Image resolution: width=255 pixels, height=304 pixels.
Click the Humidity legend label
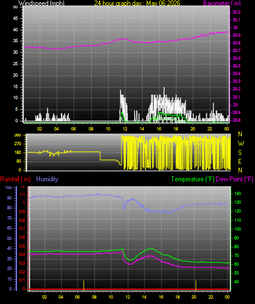point(47,179)
